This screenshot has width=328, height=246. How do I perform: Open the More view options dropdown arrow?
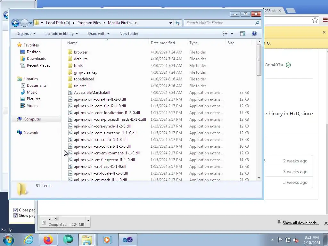pos(232,34)
